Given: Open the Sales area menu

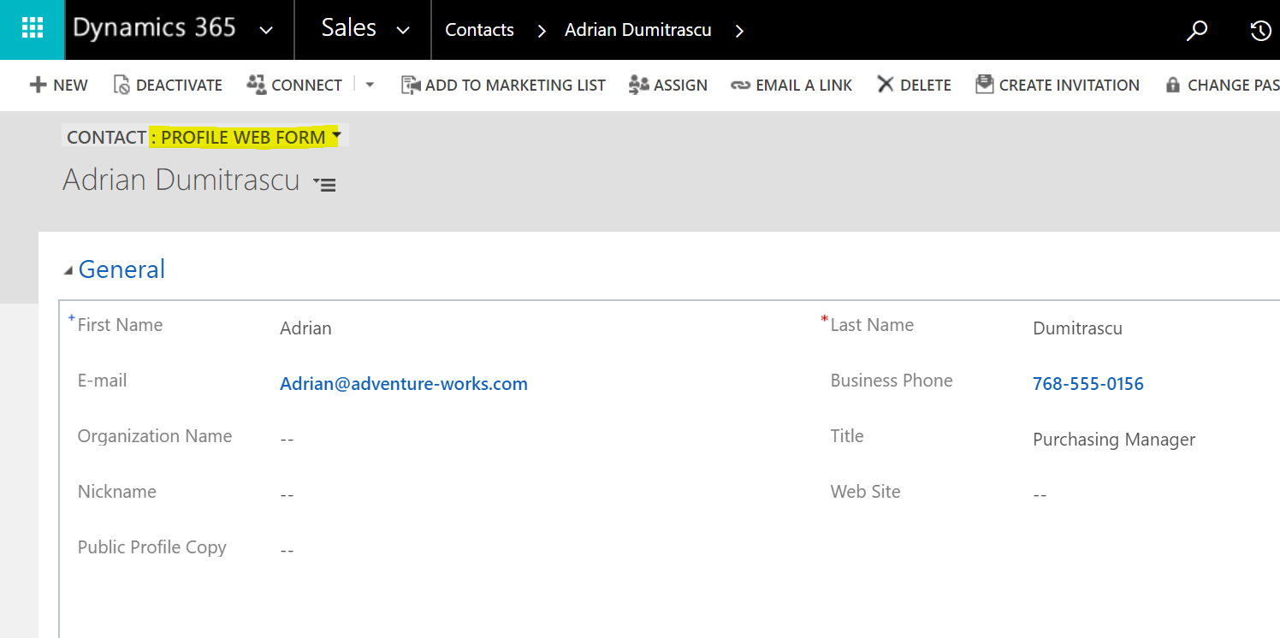Looking at the screenshot, I should tap(364, 29).
